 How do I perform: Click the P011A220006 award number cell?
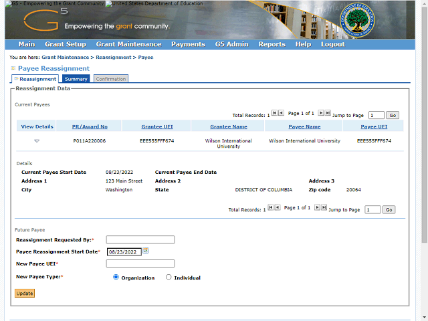[x=89, y=141]
